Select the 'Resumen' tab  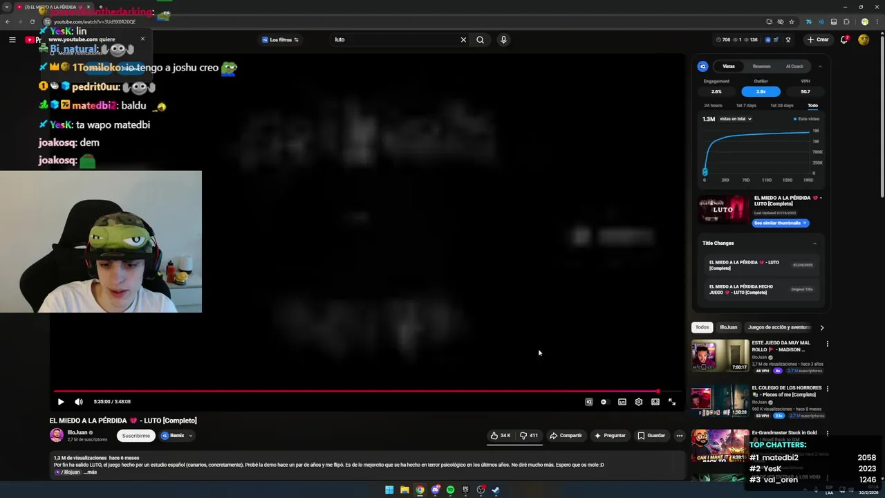point(761,66)
